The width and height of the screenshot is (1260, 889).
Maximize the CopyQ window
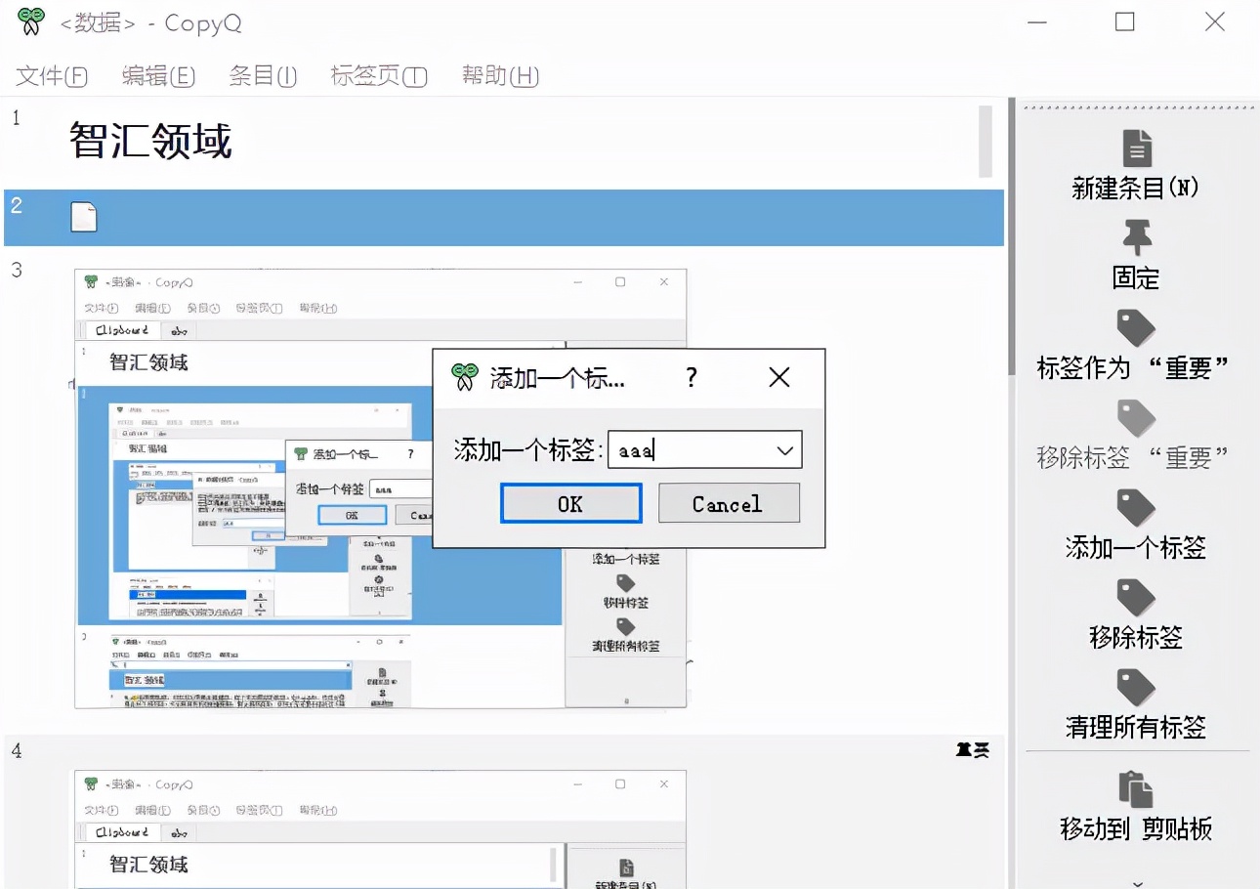1125,21
